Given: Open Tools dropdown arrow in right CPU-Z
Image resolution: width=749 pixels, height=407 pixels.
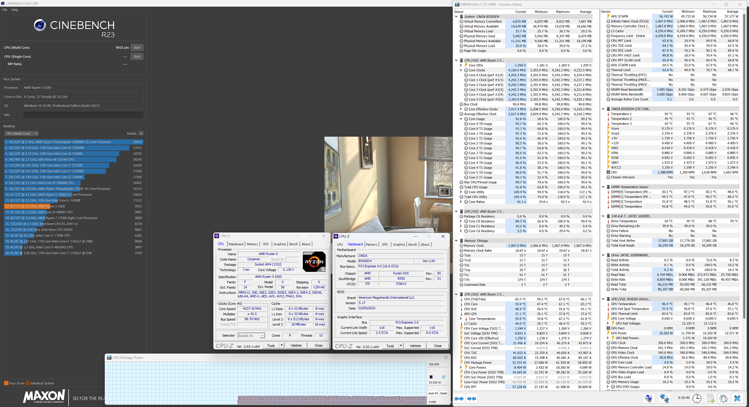Looking at the screenshot, I should 401,346.
